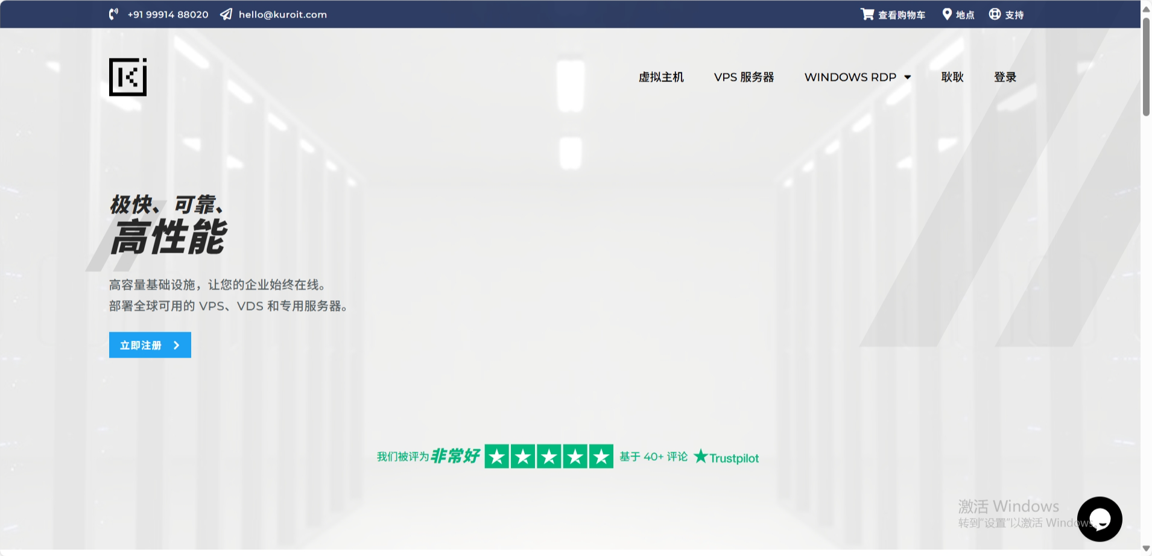Viewport: 1152px width, 556px height.
Task: Click the 登录 login link
Action: pyautogui.click(x=1005, y=77)
